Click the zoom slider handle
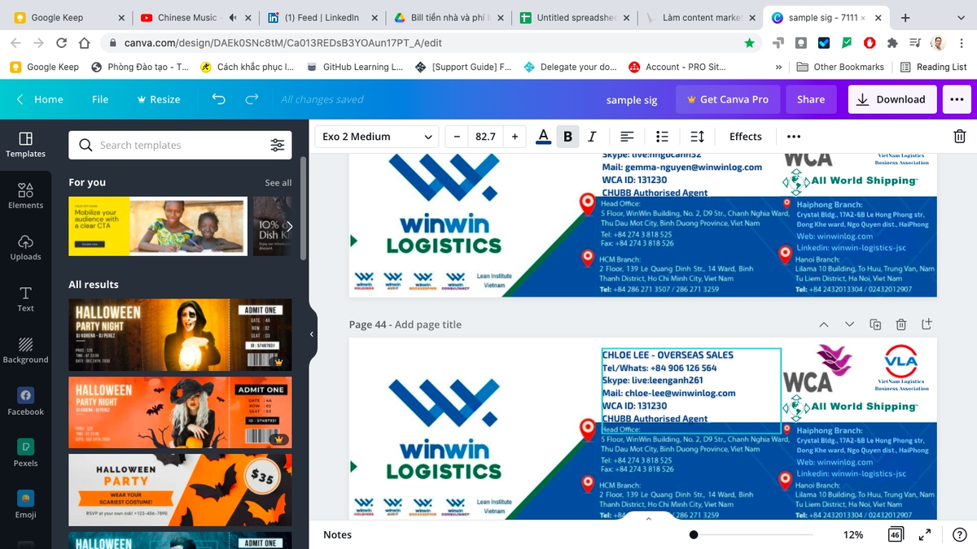This screenshot has height=549, width=977. 693,534
